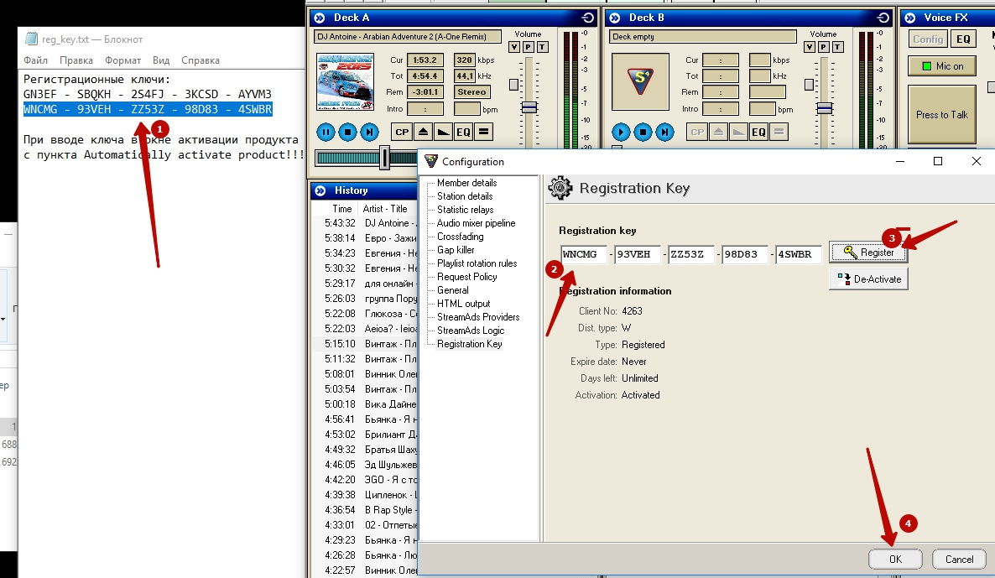Screen dimensions: 995x578
Task: Click the Deck A circular arrow icon
Action: coord(587,18)
